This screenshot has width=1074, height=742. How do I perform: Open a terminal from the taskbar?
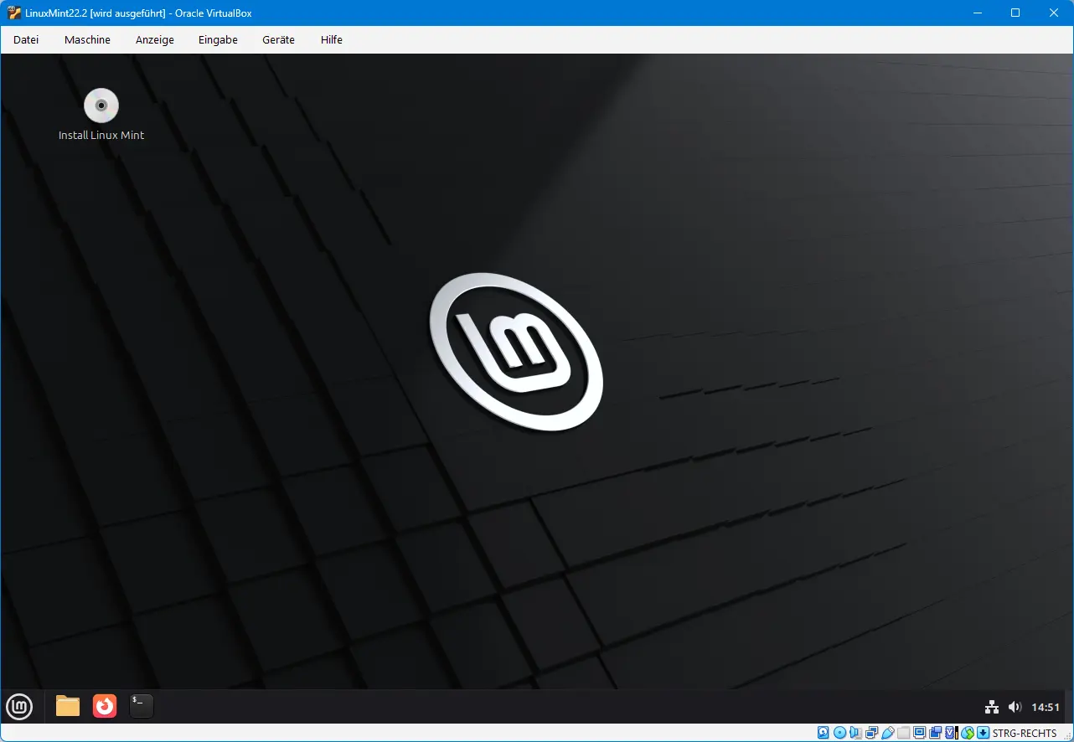coord(141,706)
